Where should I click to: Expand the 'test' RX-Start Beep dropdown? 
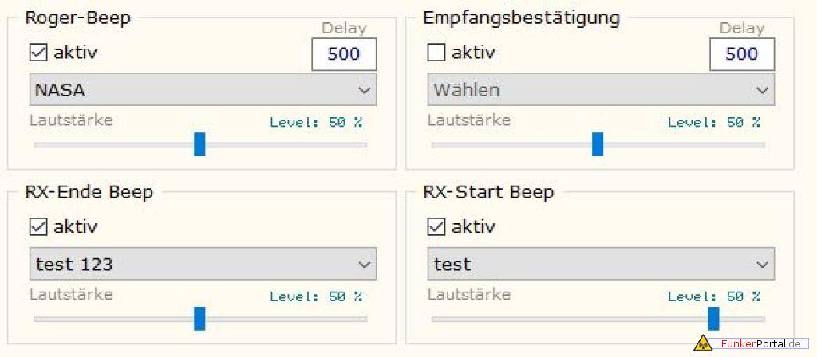click(601, 264)
